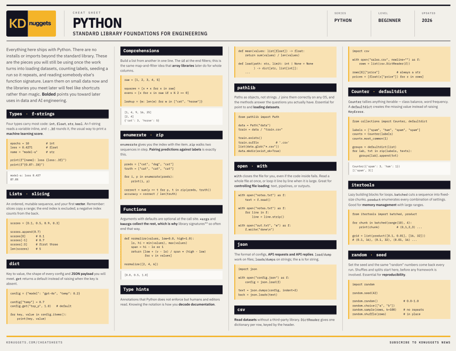Select the 'pathlib' section header

(285, 88)
